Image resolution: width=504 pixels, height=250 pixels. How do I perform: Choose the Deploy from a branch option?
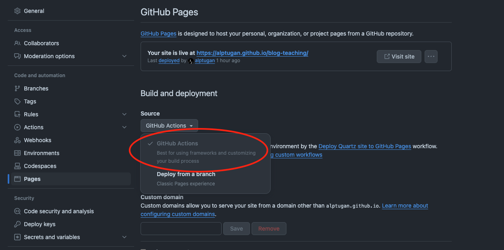click(x=205, y=179)
